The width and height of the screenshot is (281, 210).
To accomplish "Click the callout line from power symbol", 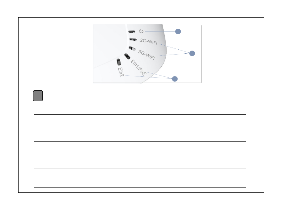I will [x=160, y=31].
